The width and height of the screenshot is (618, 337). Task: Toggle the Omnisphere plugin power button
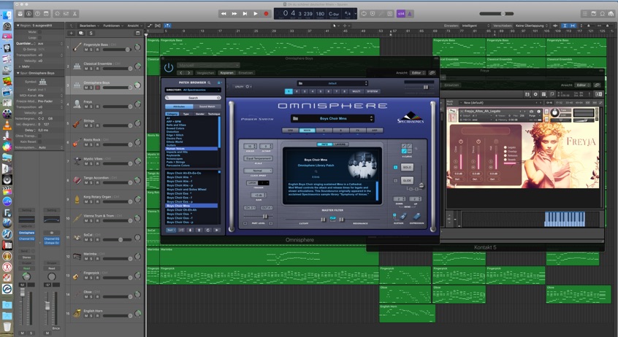169,68
